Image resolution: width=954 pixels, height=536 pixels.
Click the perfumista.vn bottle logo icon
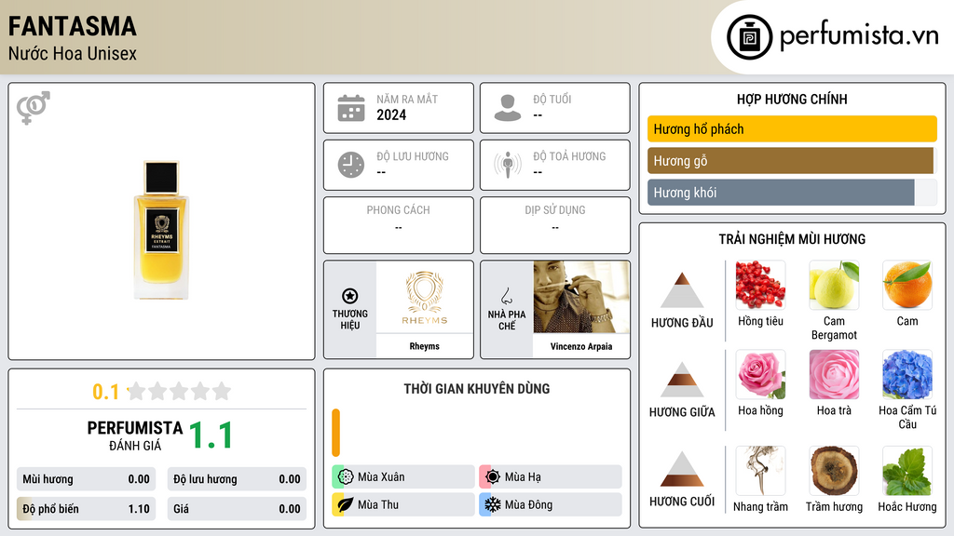pyautogui.click(x=750, y=37)
